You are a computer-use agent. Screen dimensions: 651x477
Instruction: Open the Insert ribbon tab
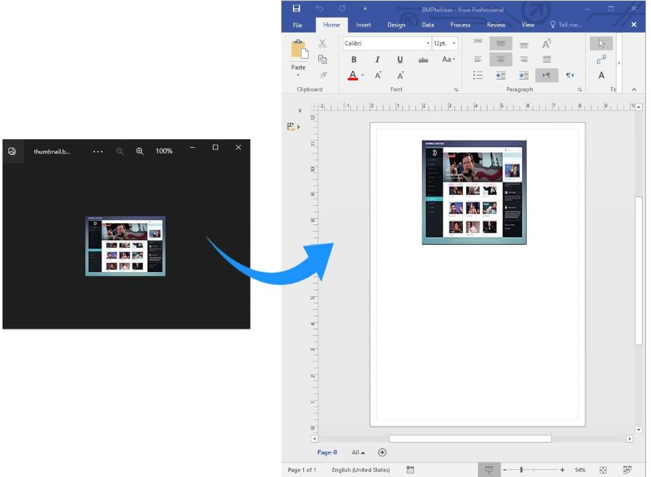click(x=363, y=25)
